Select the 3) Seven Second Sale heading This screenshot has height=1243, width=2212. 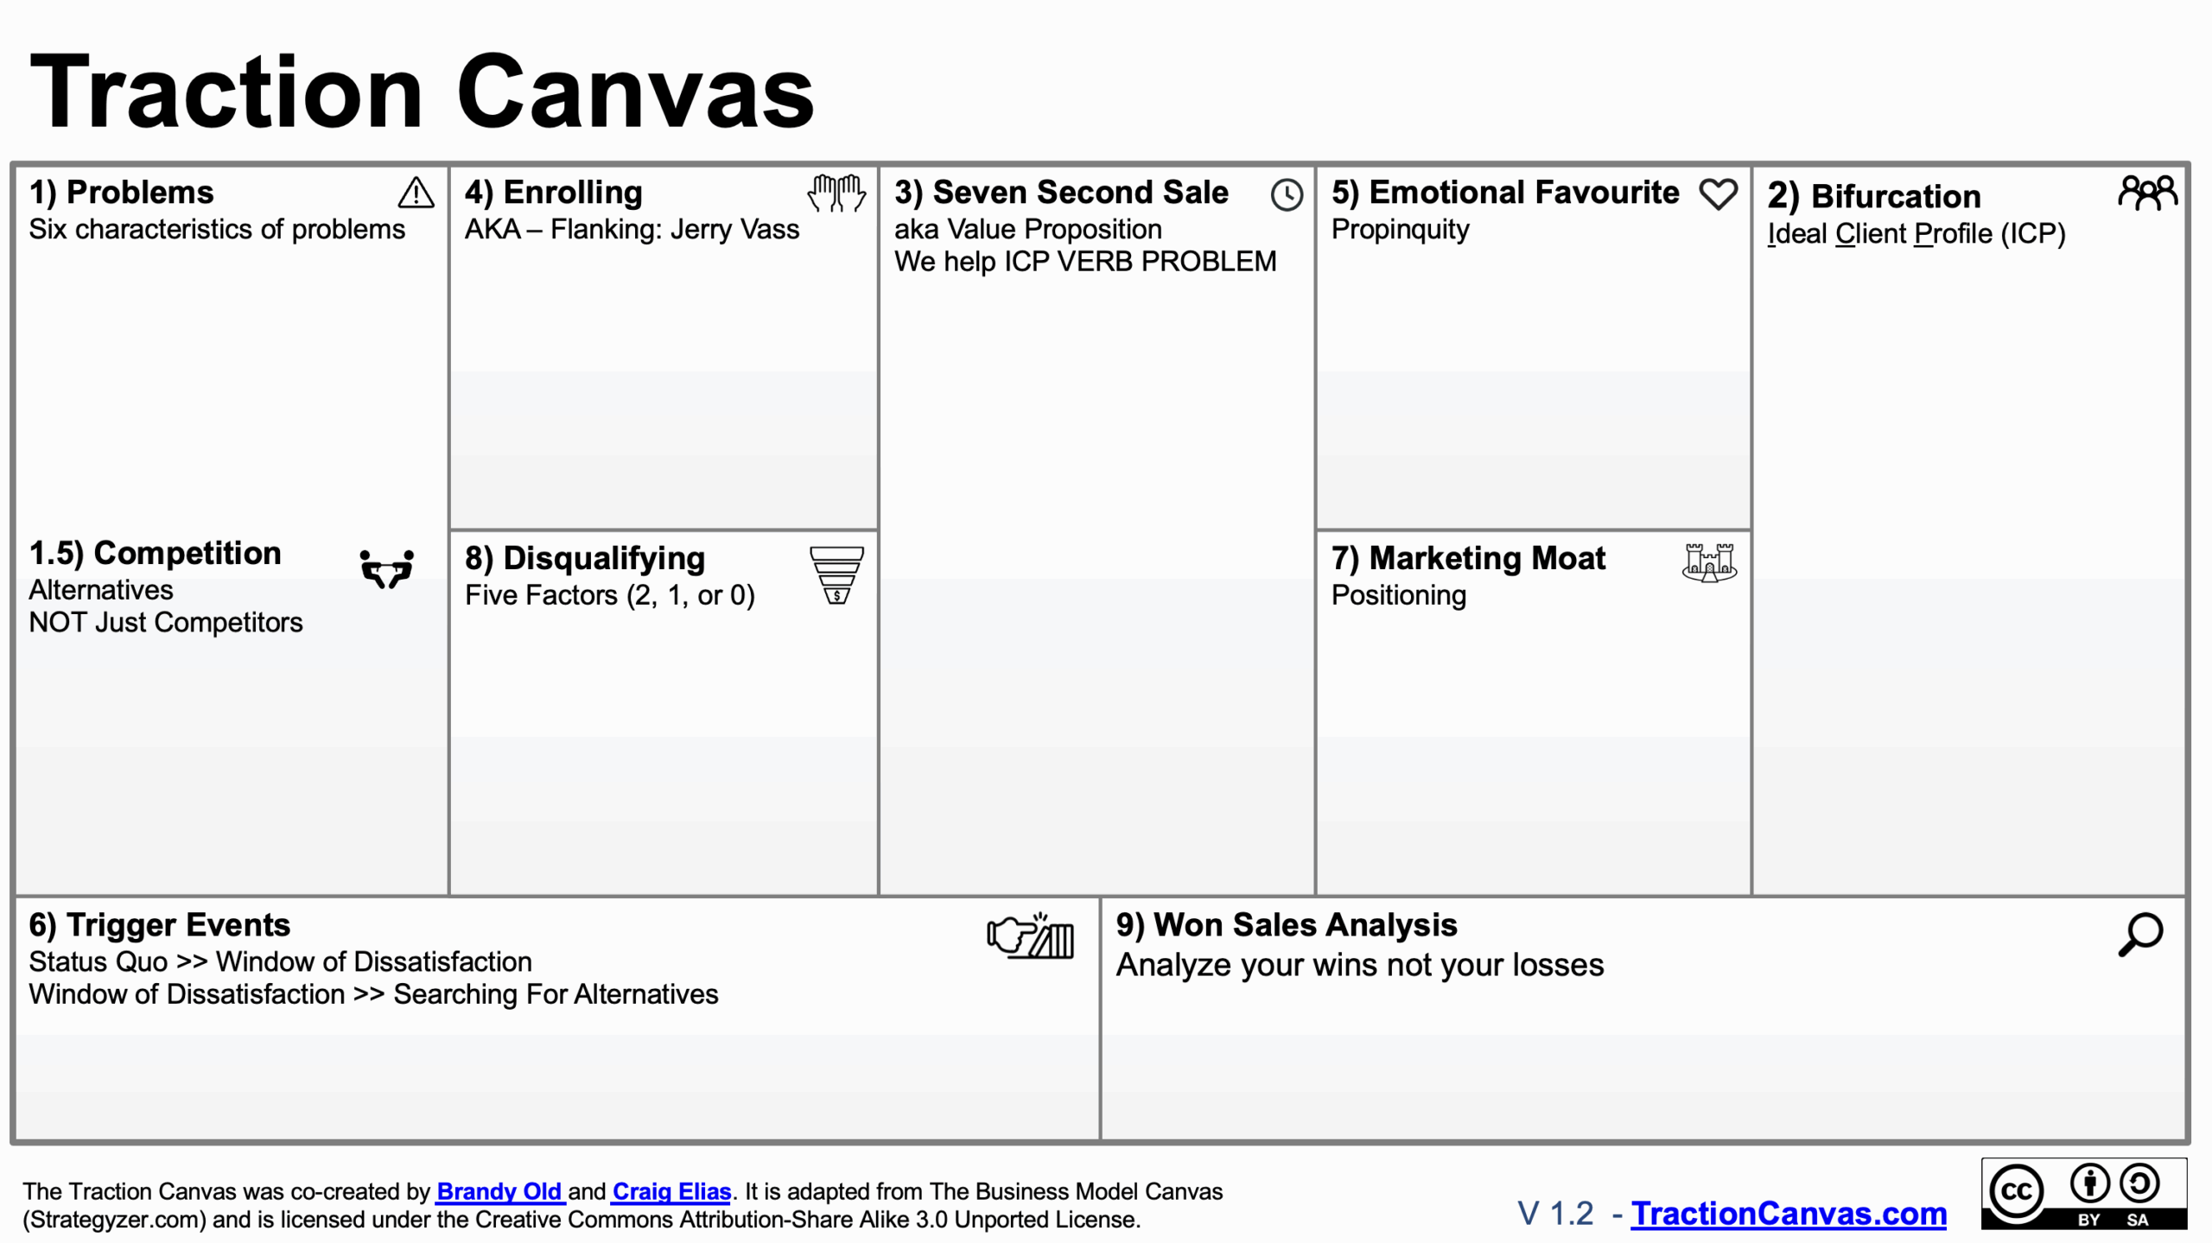1061,192
